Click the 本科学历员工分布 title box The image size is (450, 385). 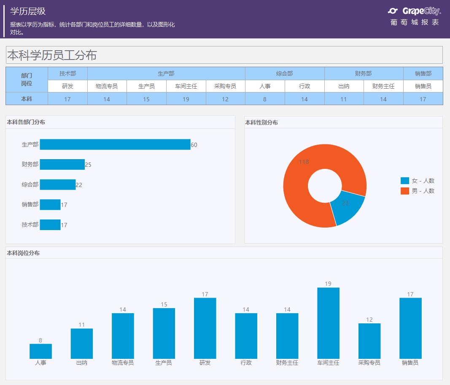click(x=224, y=55)
